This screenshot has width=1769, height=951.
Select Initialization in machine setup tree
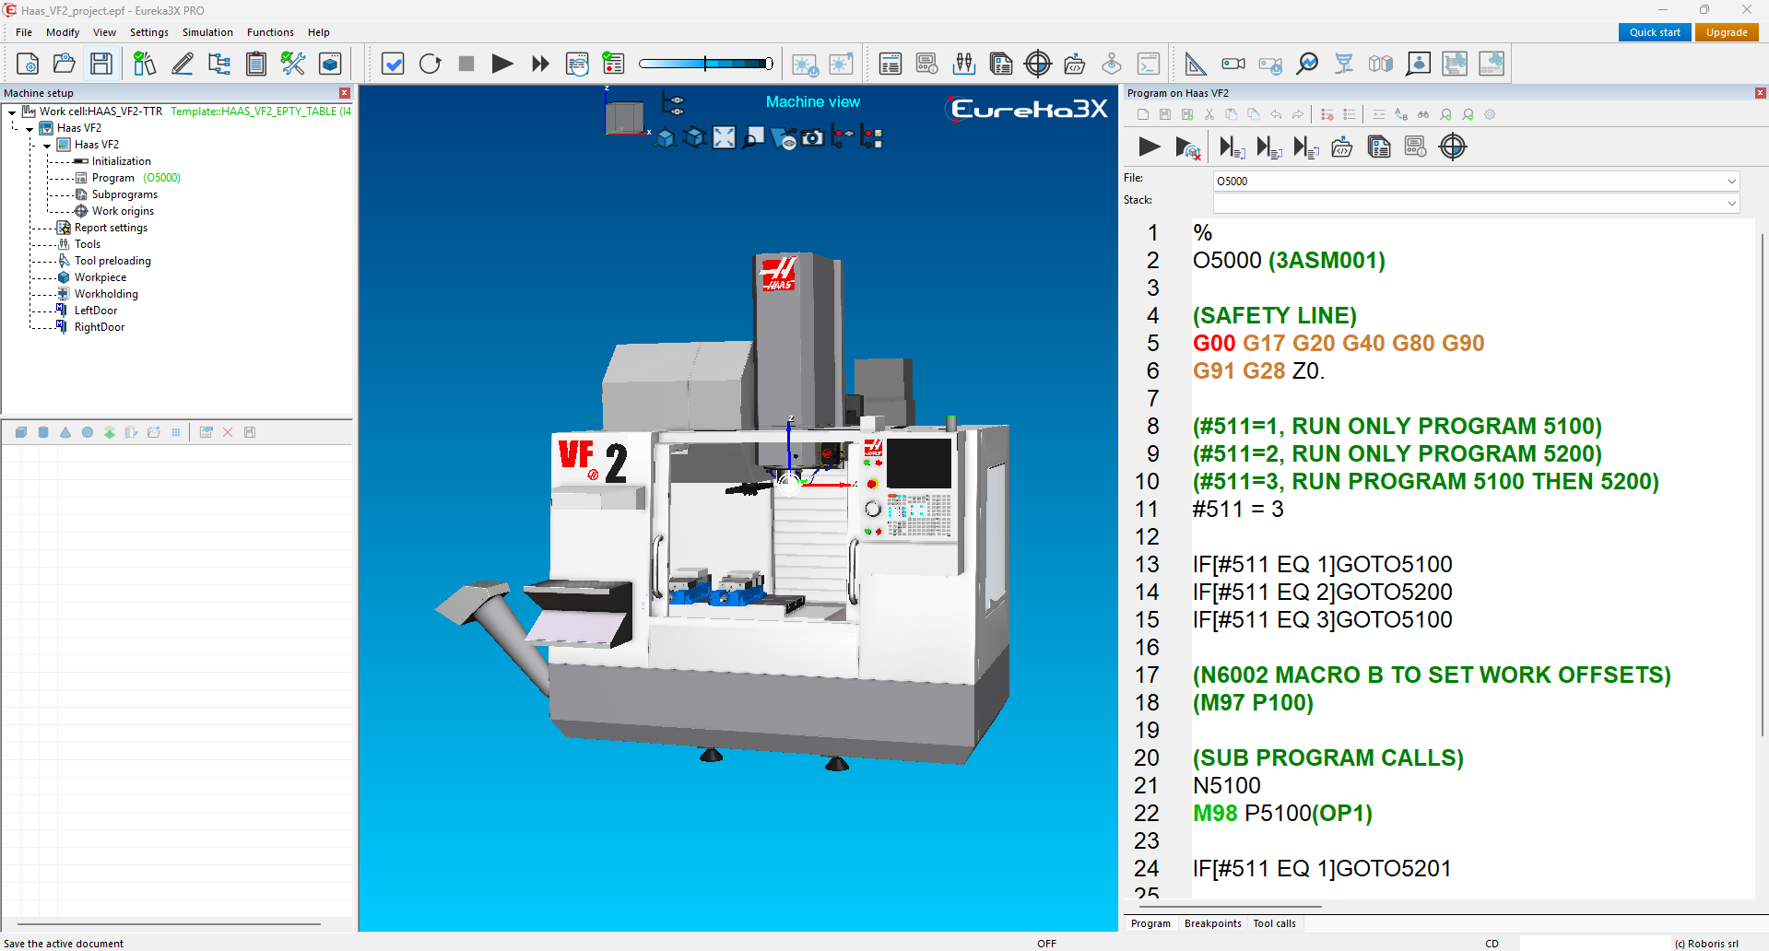(121, 161)
